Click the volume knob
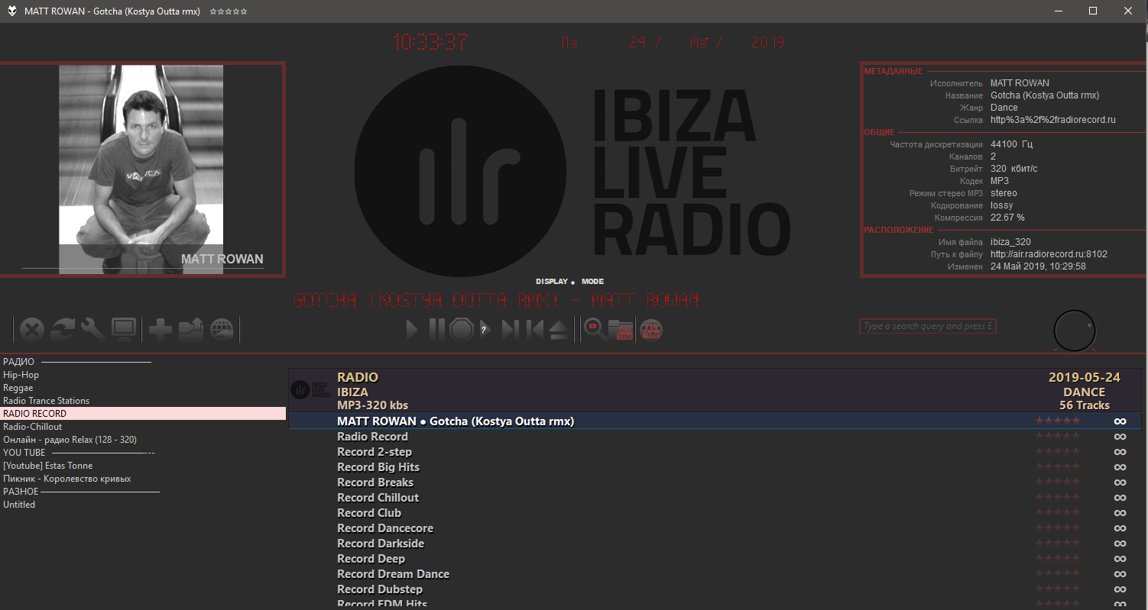The width and height of the screenshot is (1148, 610). pyautogui.click(x=1074, y=331)
